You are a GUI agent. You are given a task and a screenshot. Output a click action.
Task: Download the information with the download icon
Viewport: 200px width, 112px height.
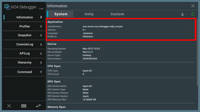182,14
